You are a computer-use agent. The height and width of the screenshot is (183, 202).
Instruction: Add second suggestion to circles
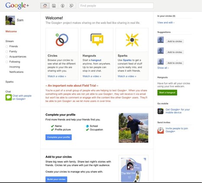tap(175, 52)
